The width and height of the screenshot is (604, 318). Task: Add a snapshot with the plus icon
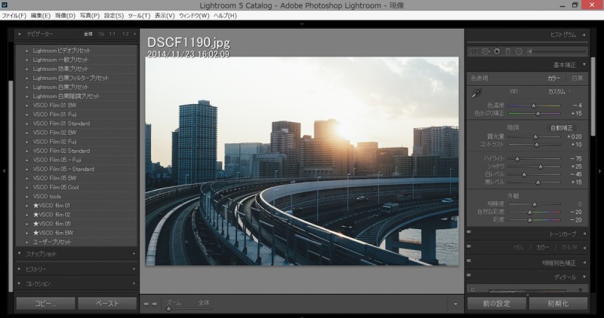click(x=134, y=254)
